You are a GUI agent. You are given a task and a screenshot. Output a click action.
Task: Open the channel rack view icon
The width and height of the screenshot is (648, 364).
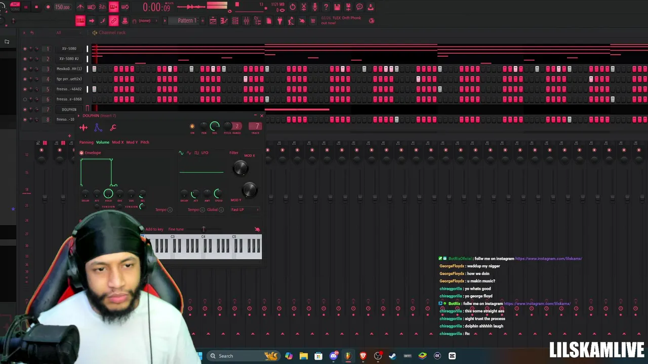click(x=235, y=21)
